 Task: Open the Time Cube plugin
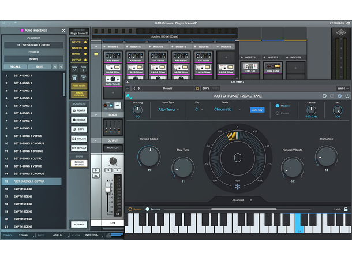tap(273, 68)
